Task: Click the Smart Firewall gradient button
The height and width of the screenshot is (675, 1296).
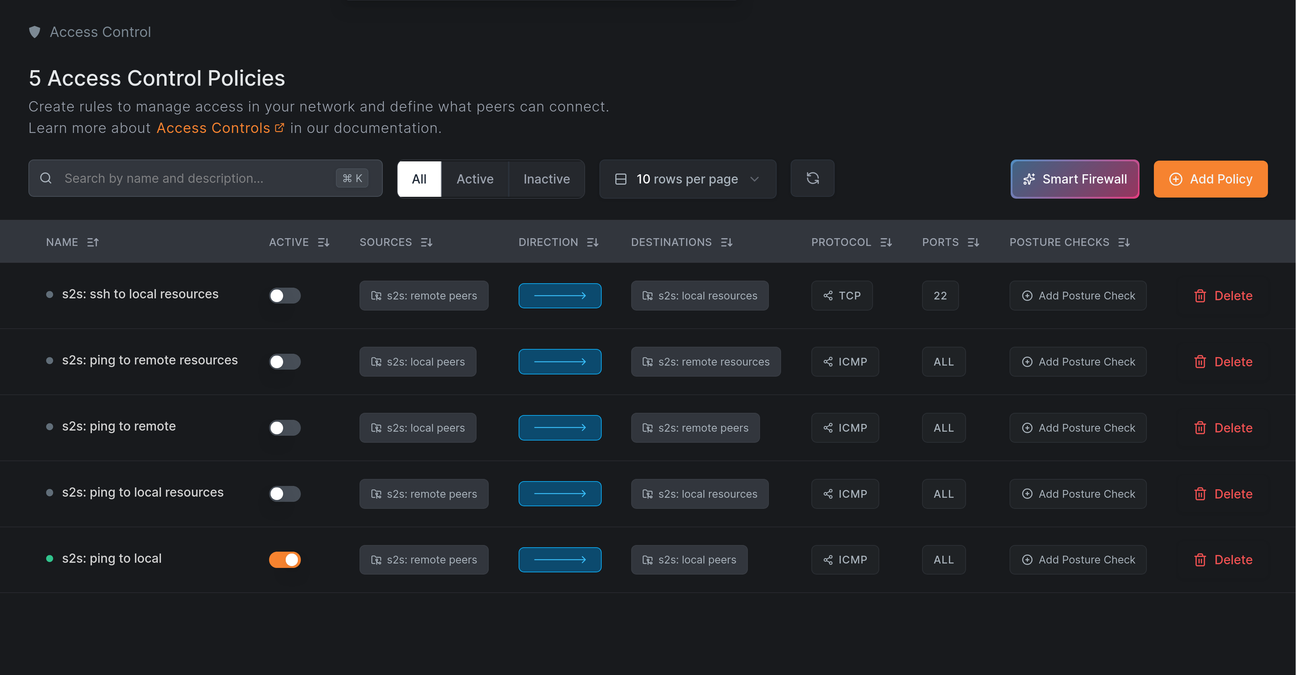Action: pos(1074,179)
